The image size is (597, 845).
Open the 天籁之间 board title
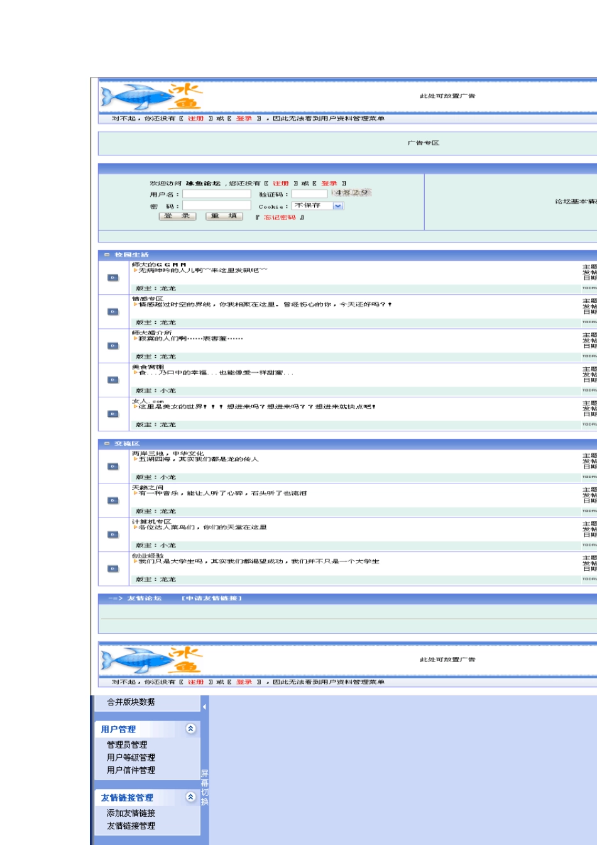tap(148, 487)
